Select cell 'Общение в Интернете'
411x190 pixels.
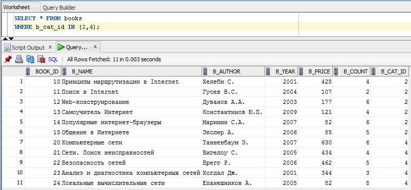132,132
